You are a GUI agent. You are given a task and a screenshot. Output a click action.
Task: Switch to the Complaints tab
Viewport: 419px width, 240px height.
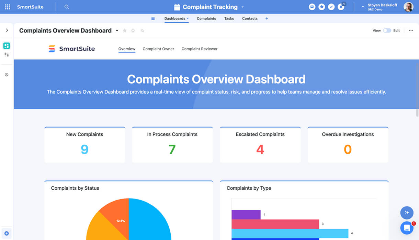[x=206, y=19]
